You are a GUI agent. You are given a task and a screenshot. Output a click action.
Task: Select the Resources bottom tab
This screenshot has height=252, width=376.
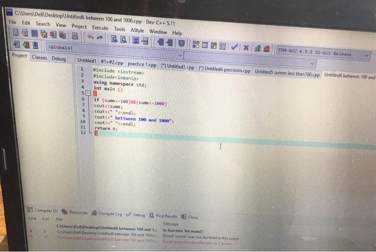point(75,212)
